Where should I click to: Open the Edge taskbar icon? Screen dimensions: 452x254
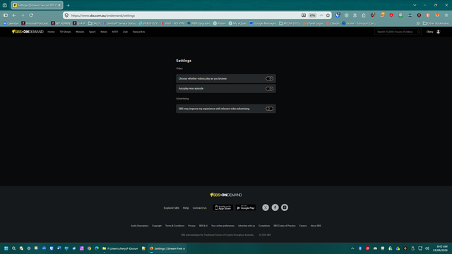coord(97,248)
